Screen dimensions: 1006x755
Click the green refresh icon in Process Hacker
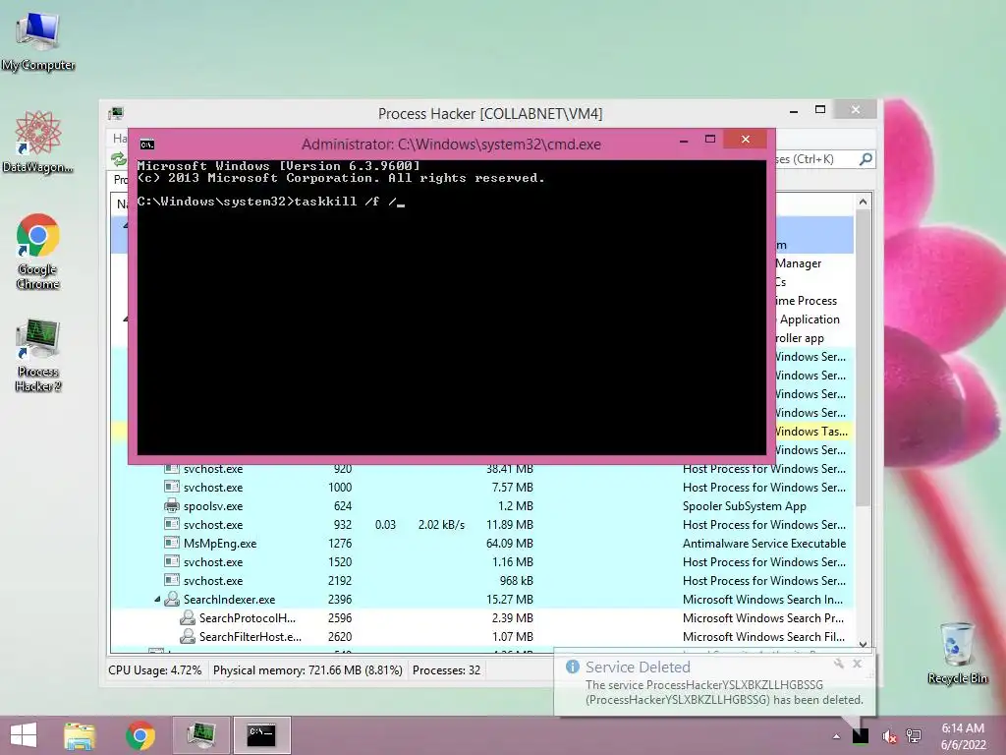pos(119,158)
